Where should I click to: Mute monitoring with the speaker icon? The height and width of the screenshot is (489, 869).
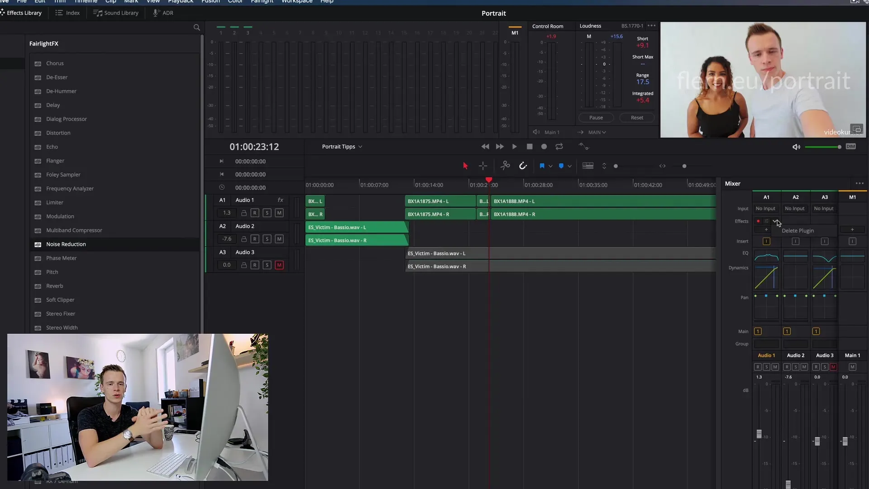click(796, 147)
